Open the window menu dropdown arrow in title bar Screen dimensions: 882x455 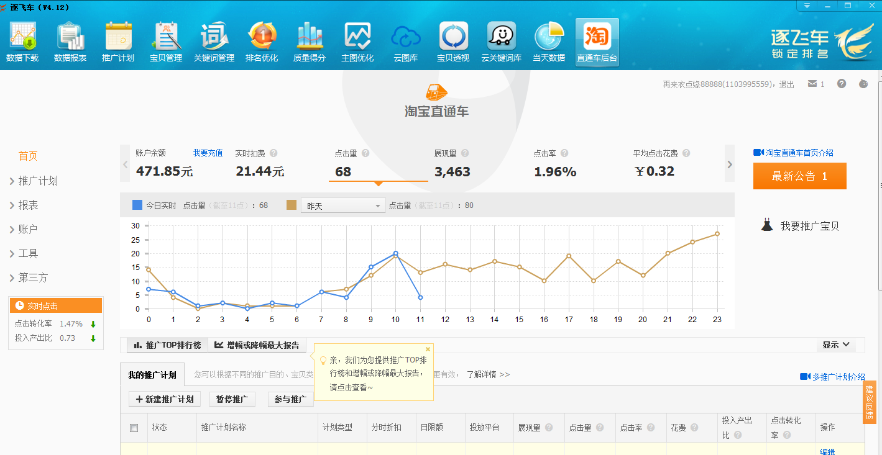(x=807, y=6)
